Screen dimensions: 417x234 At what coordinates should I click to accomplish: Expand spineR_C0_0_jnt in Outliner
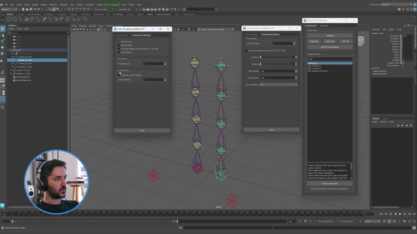[12, 70]
